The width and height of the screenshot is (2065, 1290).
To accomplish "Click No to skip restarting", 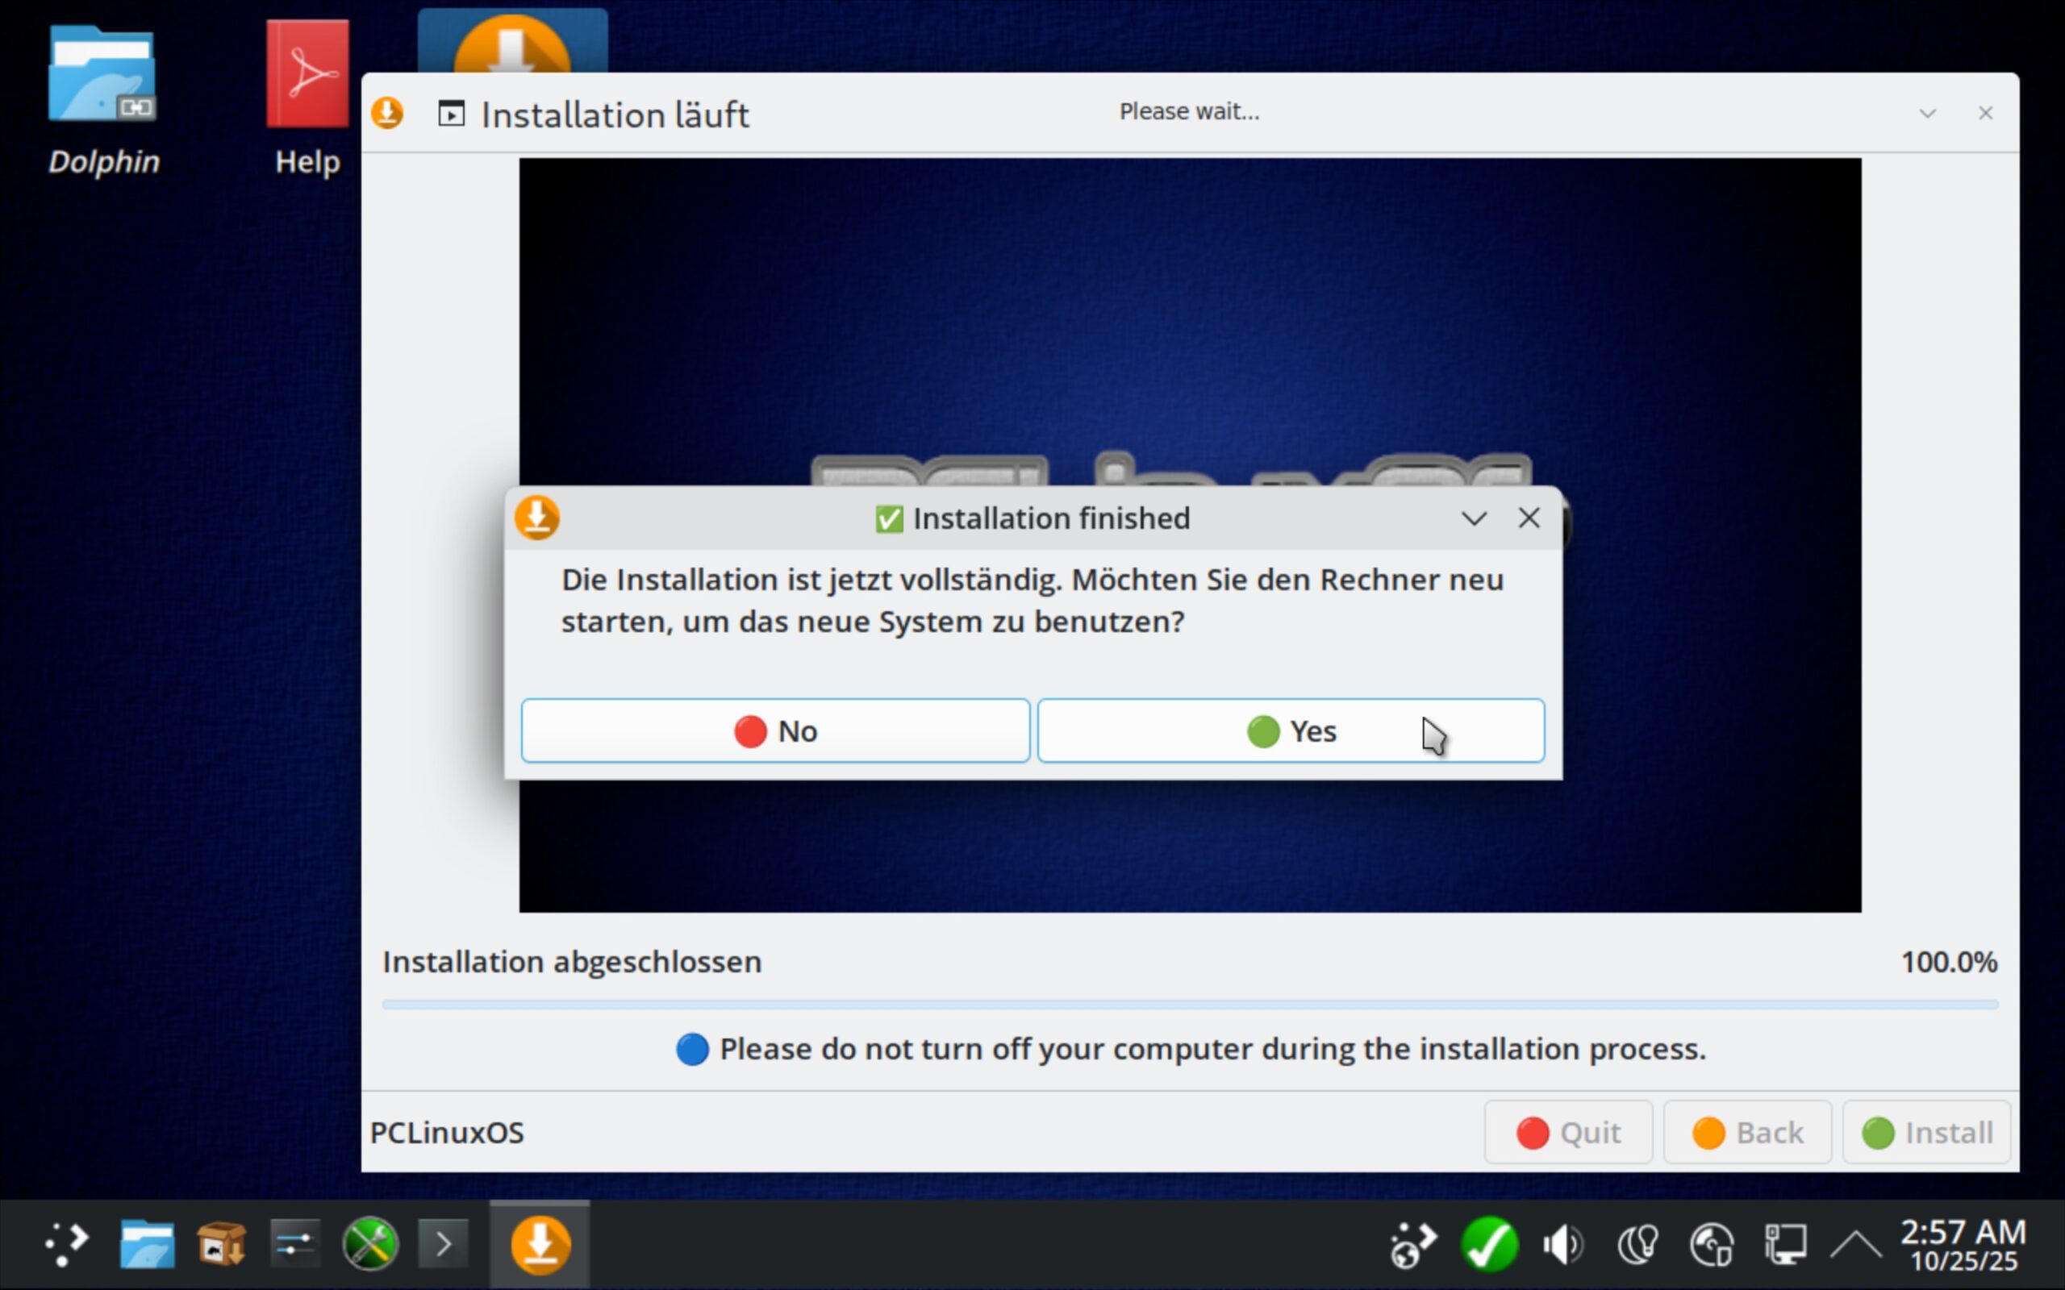I will tap(775, 730).
